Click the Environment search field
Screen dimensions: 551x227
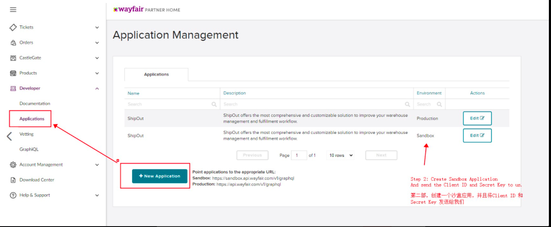pyautogui.click(x=430, y=104)
